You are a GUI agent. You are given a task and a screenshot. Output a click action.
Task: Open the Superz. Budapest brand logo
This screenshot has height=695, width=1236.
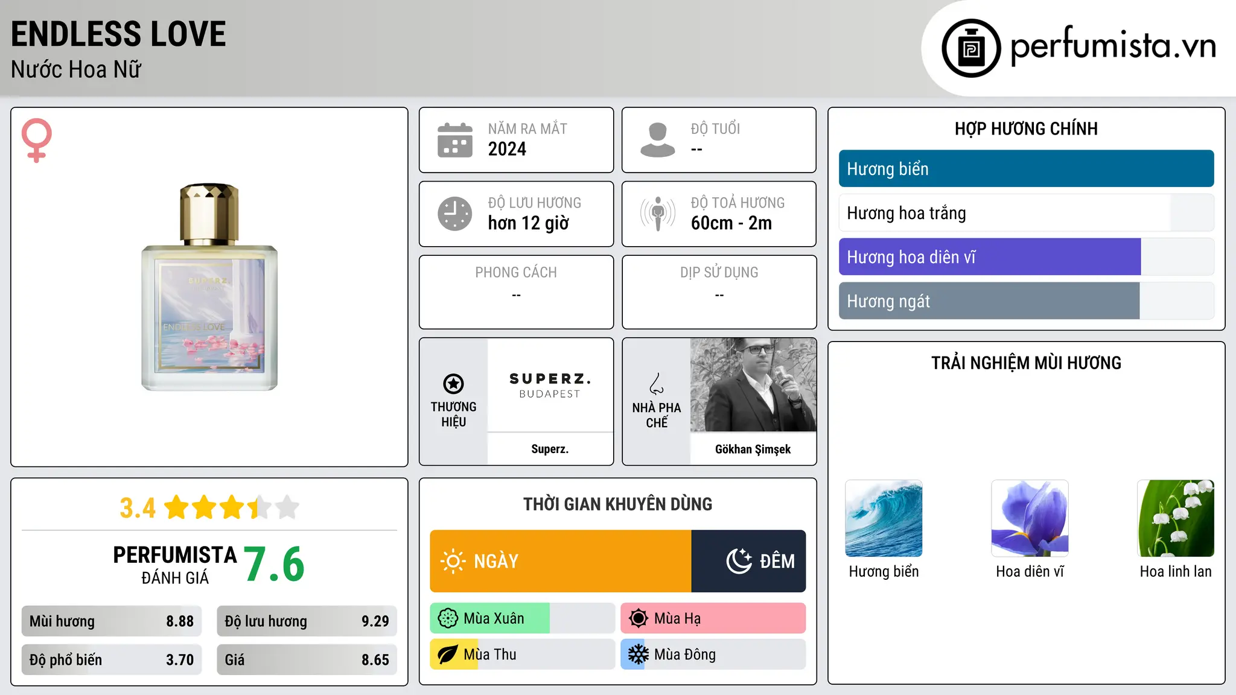click(550, 385)
